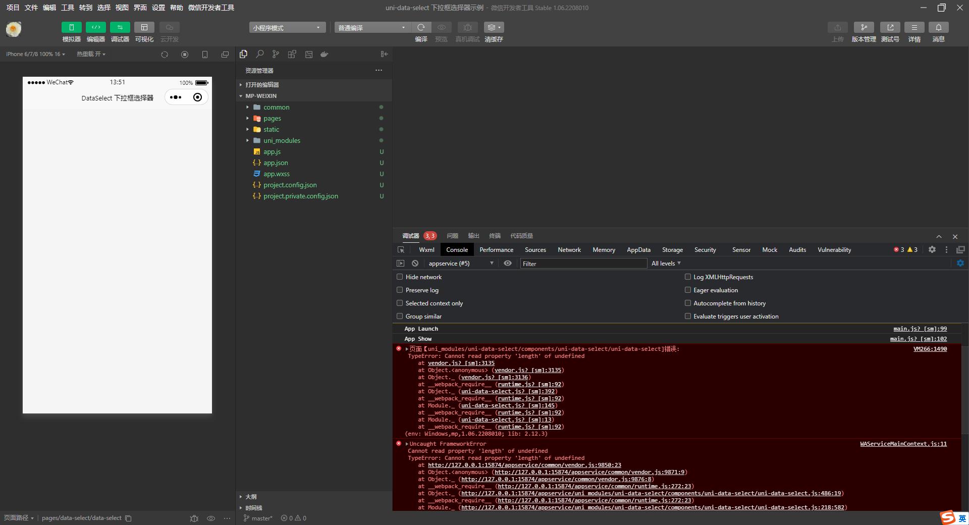The image size is (969, 525).
Task: Open the appservice (#5) context dropdown
Action: point(461,264)
